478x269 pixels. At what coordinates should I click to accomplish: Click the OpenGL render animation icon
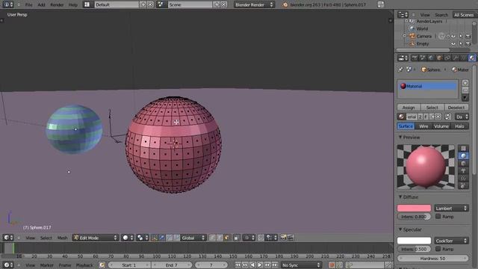291,238
